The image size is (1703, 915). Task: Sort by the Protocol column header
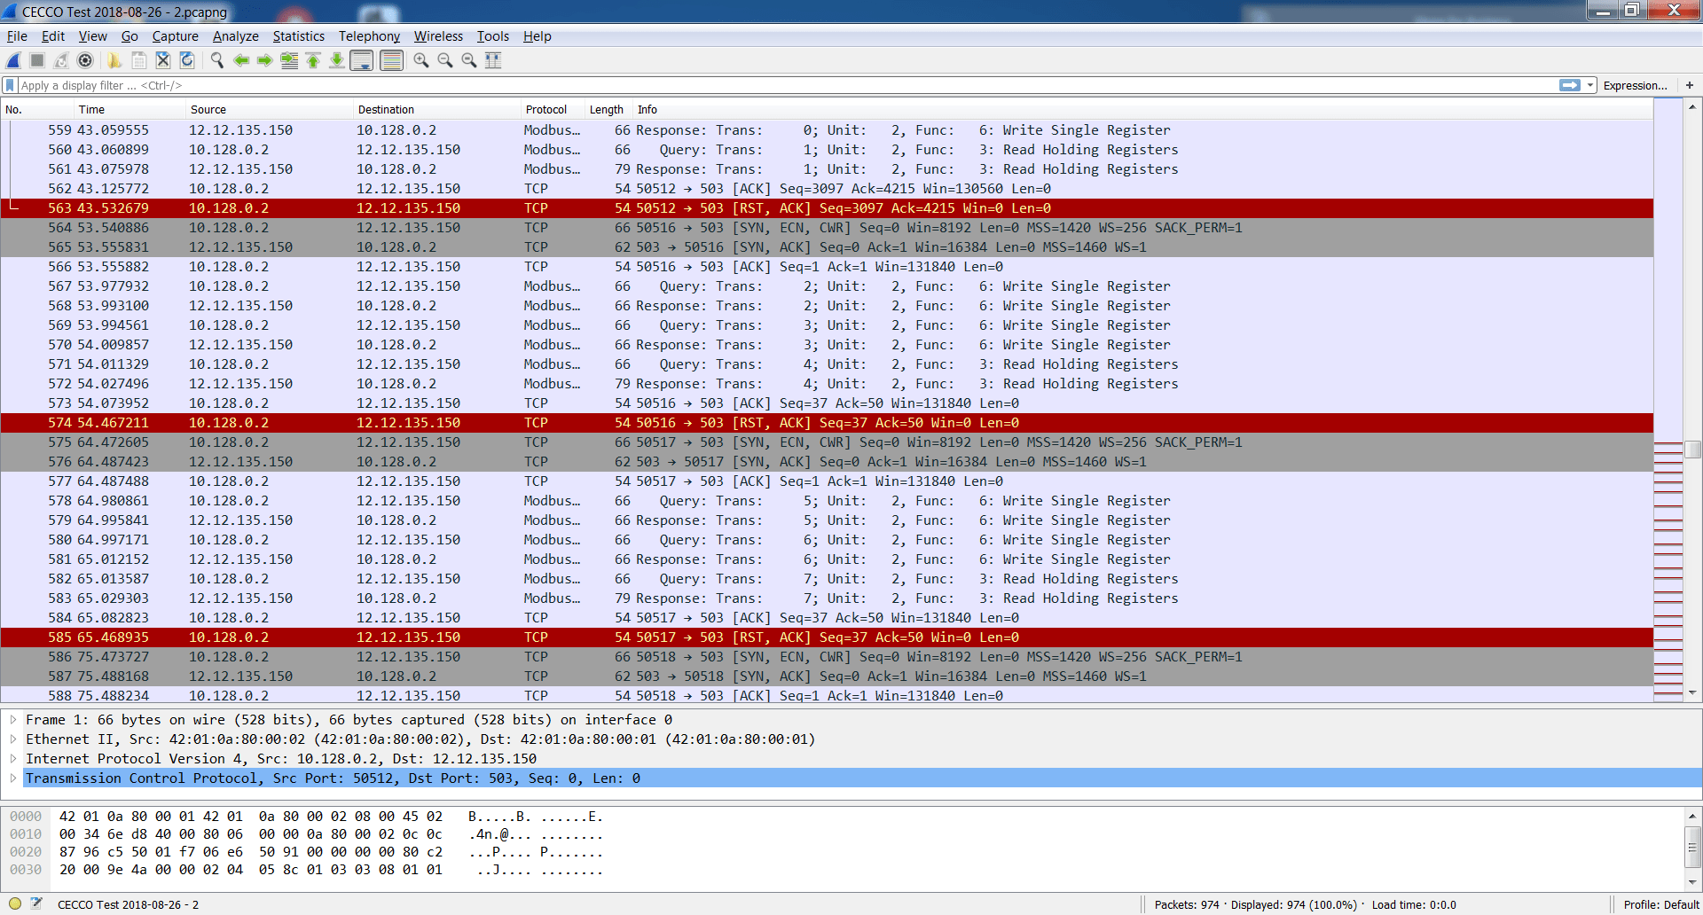click(x=553, y=110)
